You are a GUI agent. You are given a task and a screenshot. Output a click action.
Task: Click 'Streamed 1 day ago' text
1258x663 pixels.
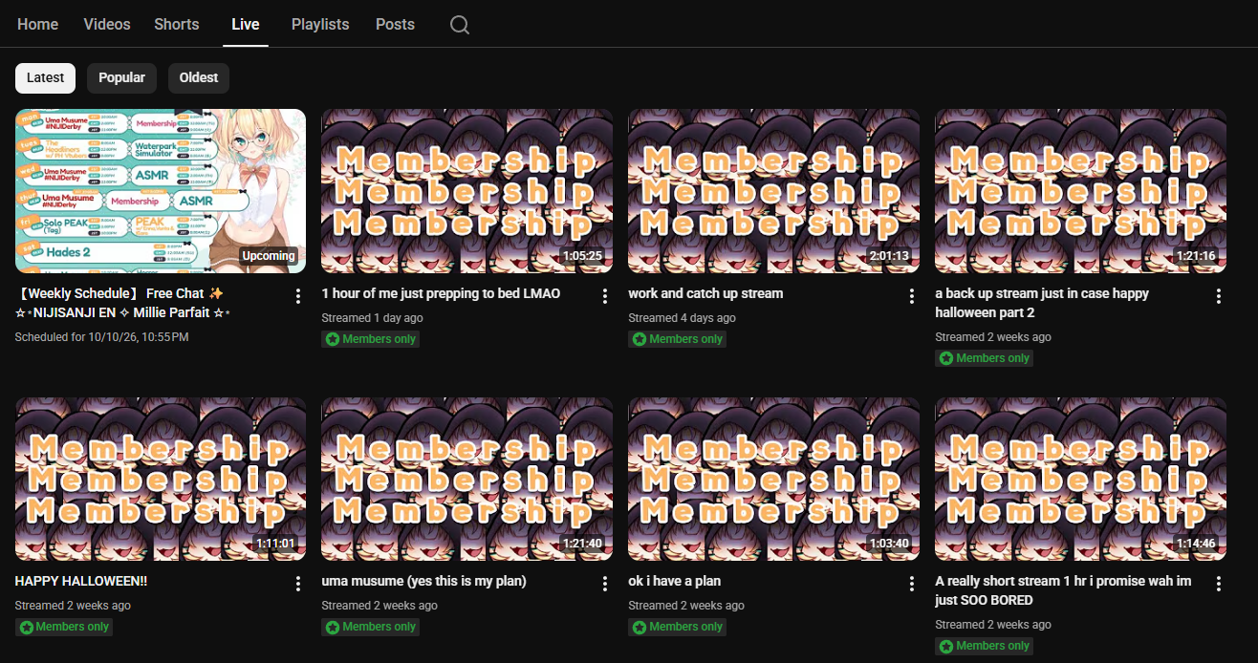(372, 318)
